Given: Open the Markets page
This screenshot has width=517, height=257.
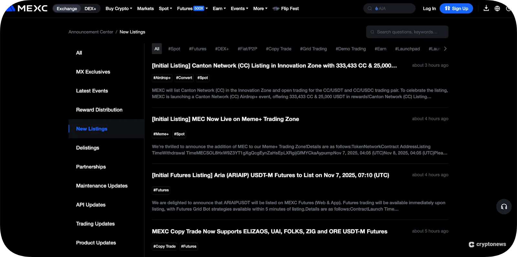Looking at the screenshot, I should pos(145,8).
